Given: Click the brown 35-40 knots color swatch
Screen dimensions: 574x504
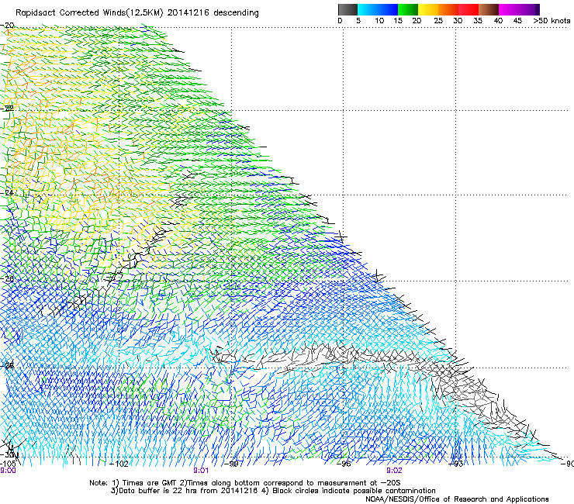Looking at the screenshot, I should pyautogui.click(x=489, y=9).
